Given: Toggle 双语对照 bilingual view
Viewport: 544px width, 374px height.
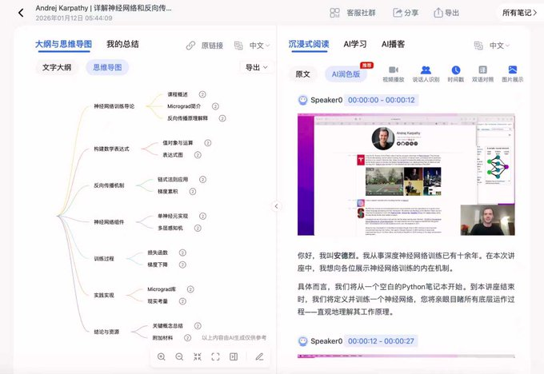Looking at the screenshot, I should click(482, 74).
